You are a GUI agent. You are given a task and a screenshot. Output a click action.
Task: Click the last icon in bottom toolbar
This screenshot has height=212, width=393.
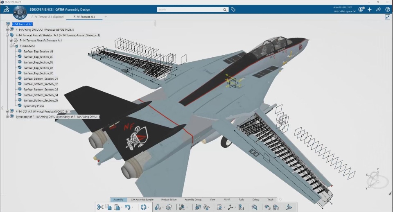click(x=289, y=207)
